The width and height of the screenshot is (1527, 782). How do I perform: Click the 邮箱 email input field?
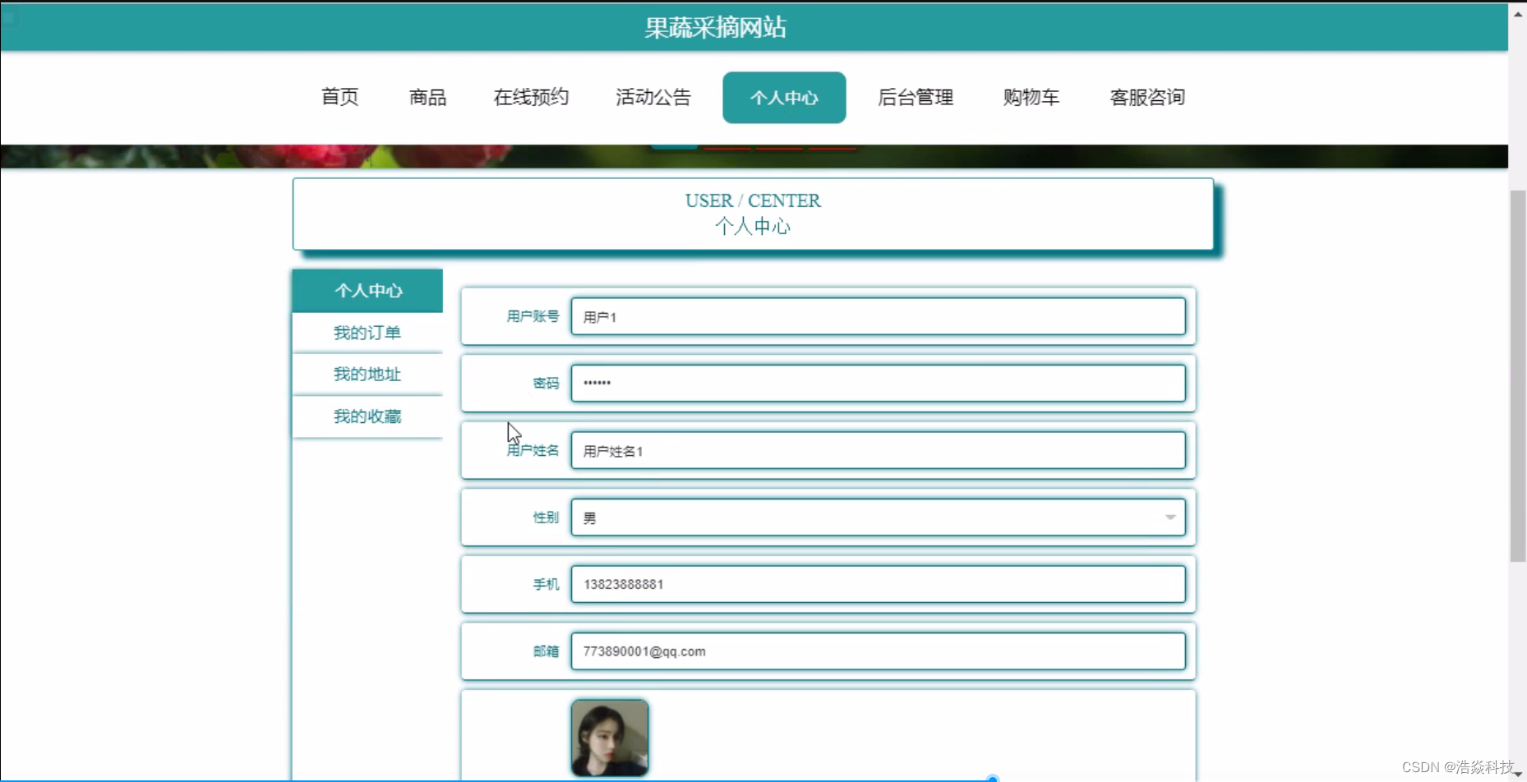click(x=879, y=651)
